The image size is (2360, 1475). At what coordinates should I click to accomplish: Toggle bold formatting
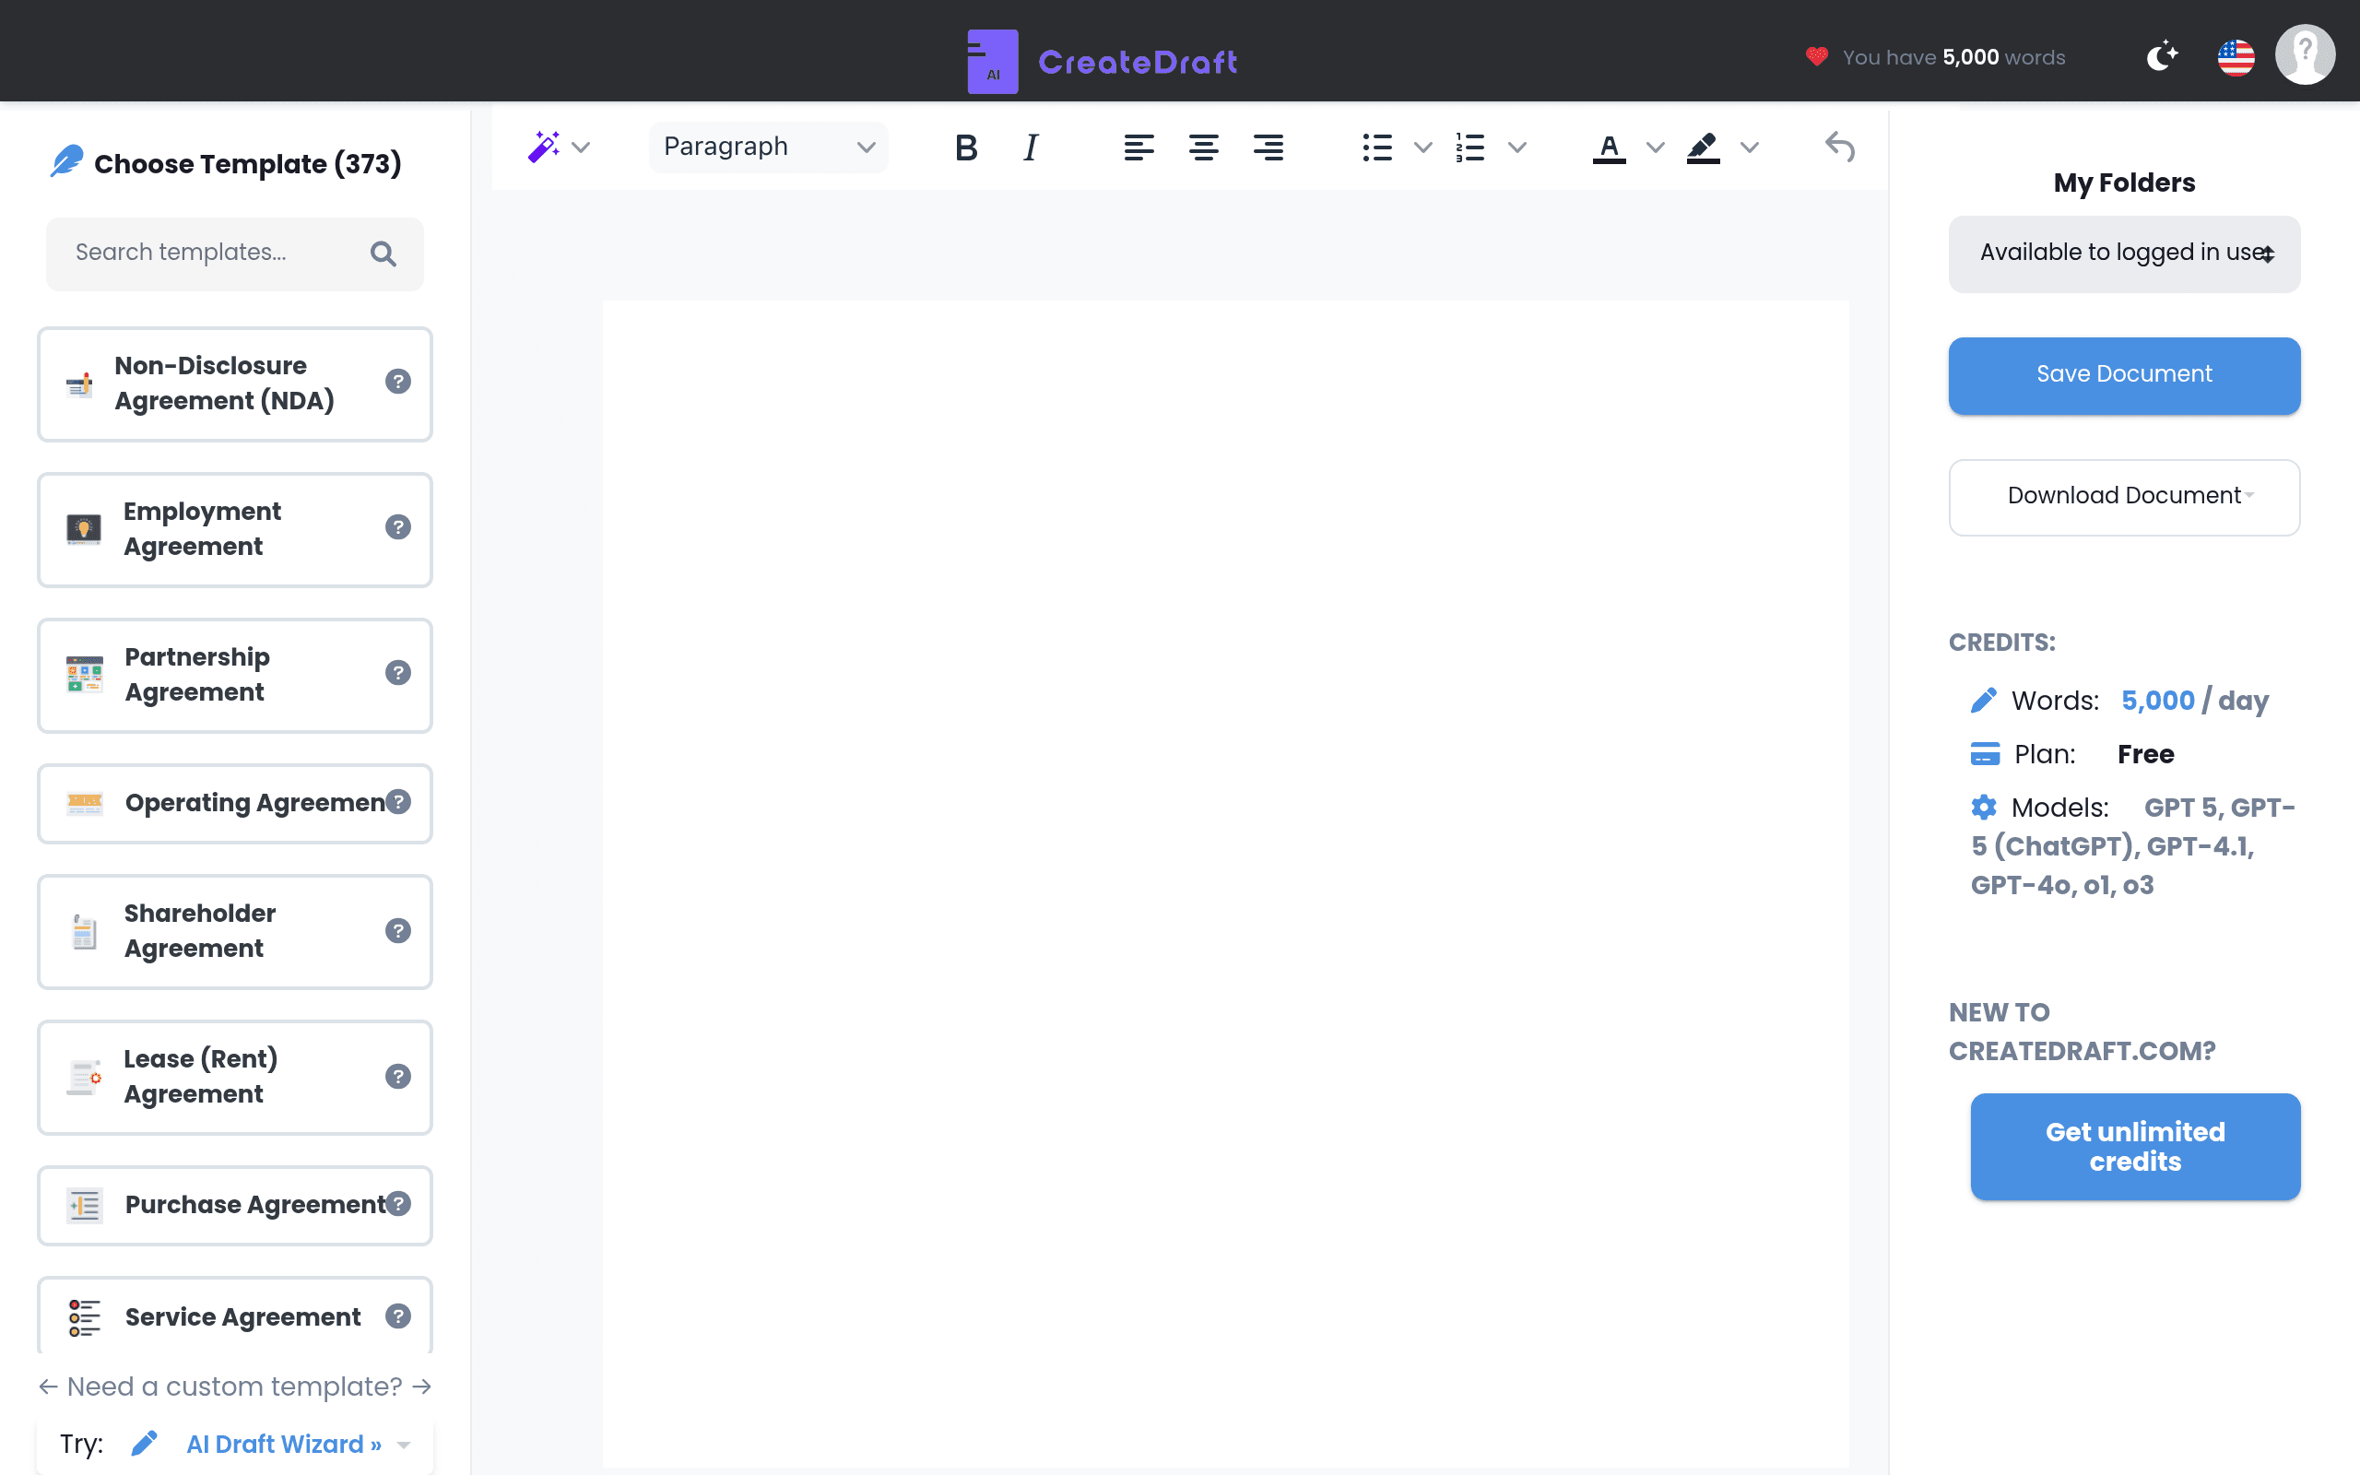click(965, 147)
